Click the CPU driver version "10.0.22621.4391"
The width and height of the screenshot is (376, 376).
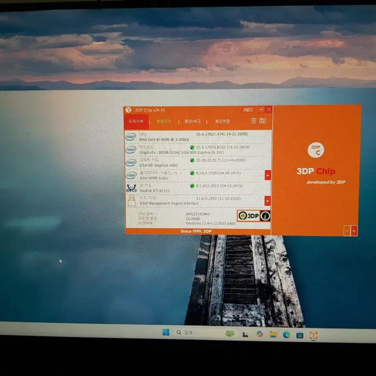tap(211, 134)
